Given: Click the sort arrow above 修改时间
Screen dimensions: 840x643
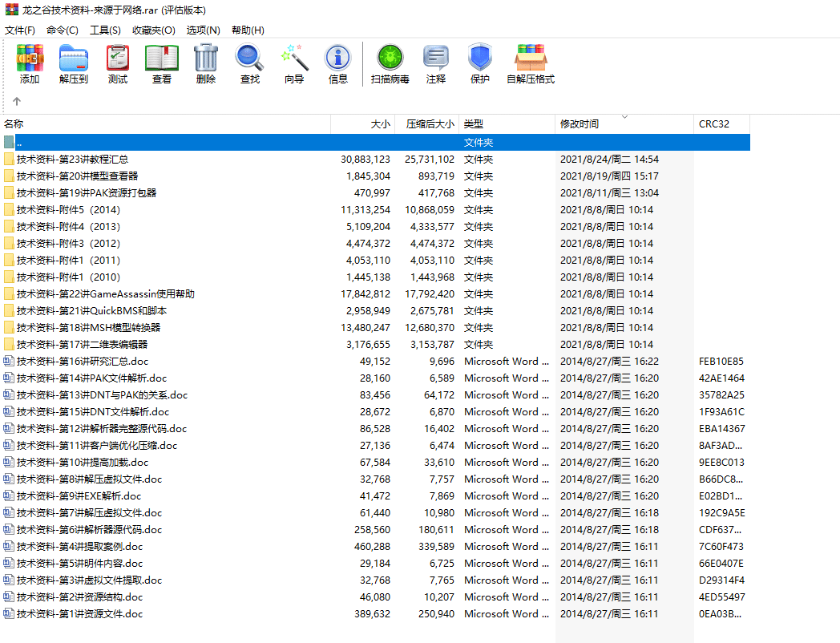Looking at the screenshot, I should click(x=624, y=117).
